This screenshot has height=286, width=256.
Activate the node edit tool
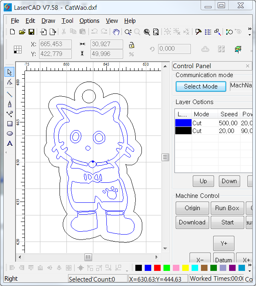pyautogui.click(x=10, y=82)
